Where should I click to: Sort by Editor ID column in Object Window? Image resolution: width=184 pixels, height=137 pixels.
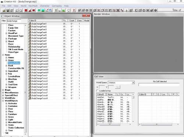[x=45, y=21]
